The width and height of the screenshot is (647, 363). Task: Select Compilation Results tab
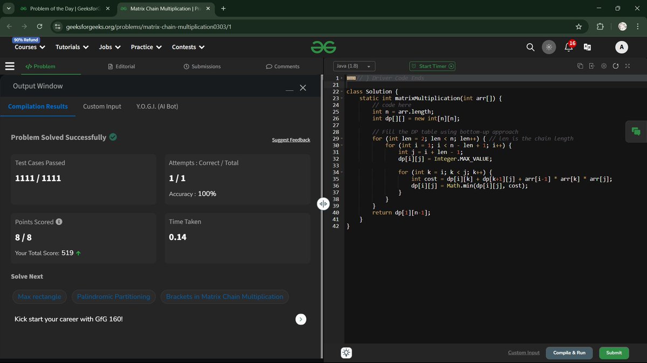(x=38, y=106)
